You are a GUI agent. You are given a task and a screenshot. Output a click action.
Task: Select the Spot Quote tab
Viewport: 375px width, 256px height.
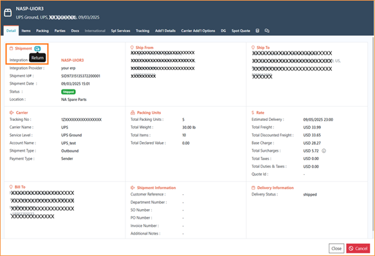241,31
